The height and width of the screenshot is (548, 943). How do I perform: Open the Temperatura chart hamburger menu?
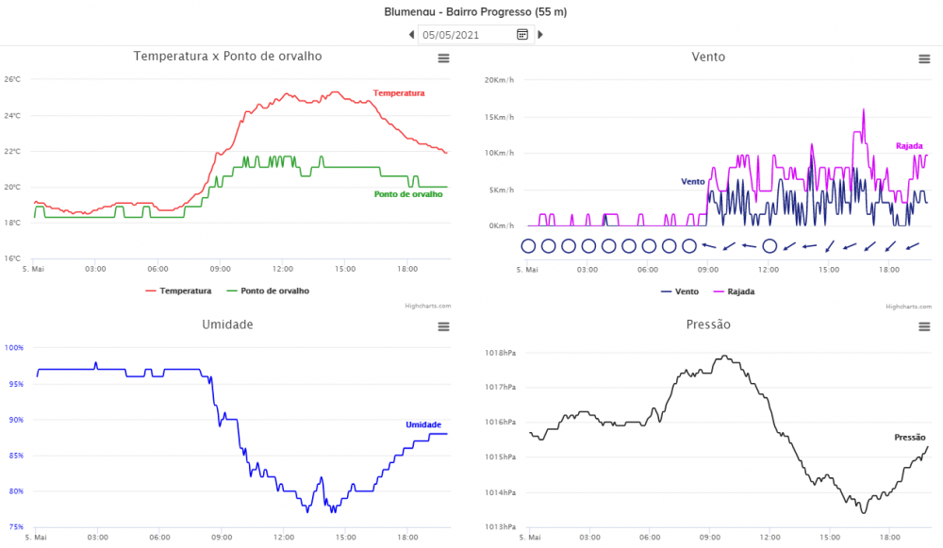tap(443, 58)
